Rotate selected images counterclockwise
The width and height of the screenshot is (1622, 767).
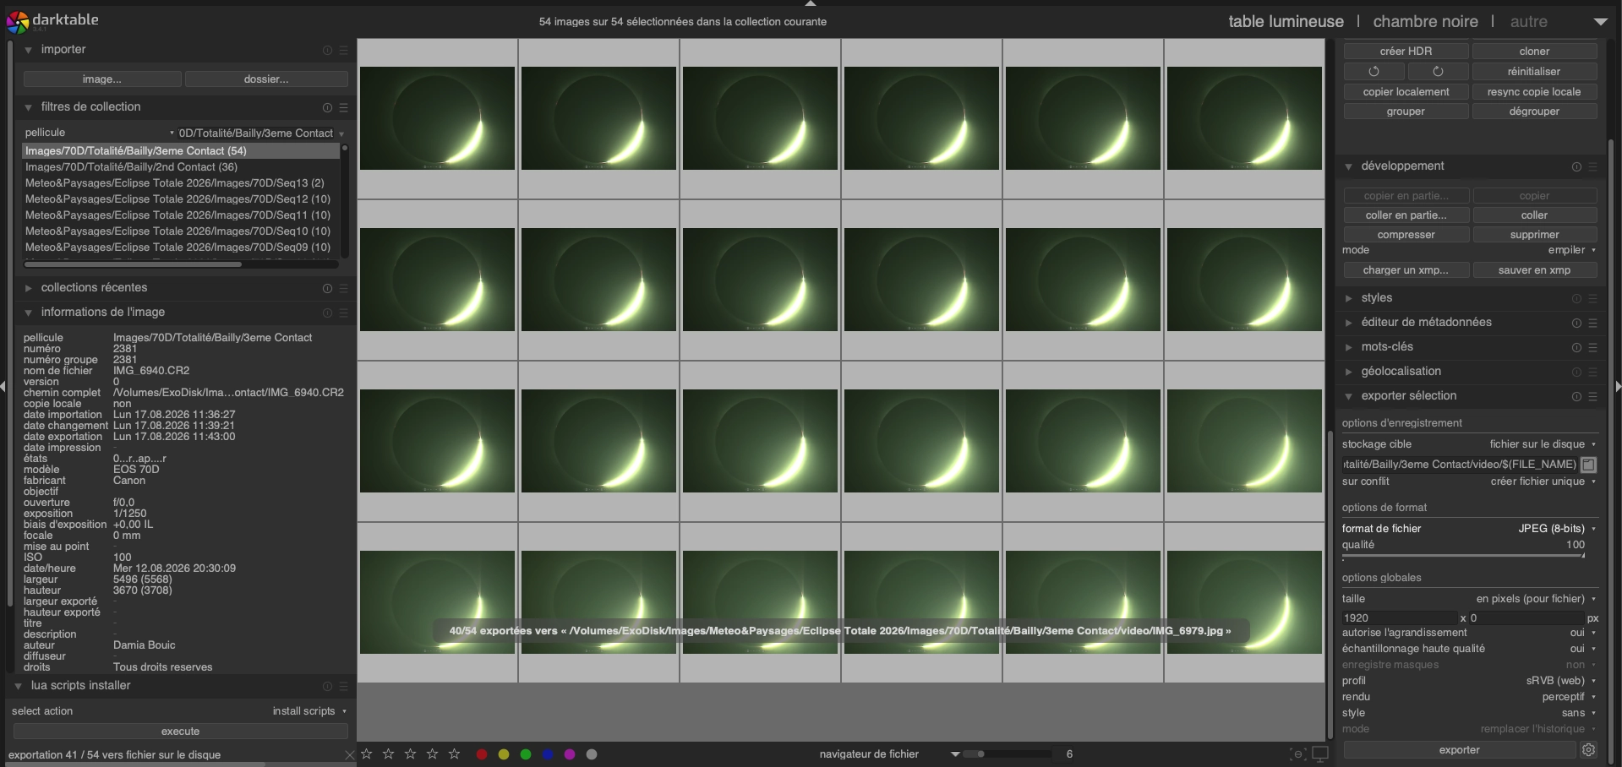click(x=1374, y=72)
